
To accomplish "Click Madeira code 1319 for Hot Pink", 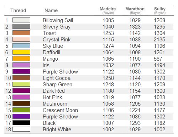I will [108, 97].
